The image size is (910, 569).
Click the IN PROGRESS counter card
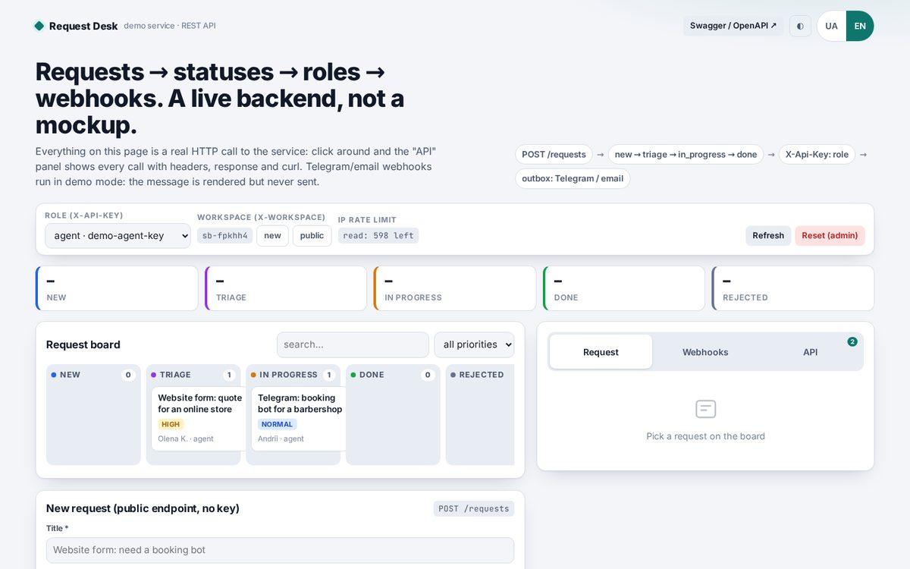pos(455,288)
